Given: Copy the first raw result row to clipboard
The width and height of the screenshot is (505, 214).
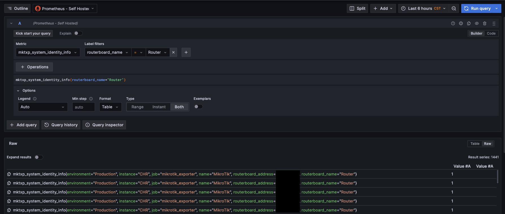Looking at the screenshot, I should 9,174.
